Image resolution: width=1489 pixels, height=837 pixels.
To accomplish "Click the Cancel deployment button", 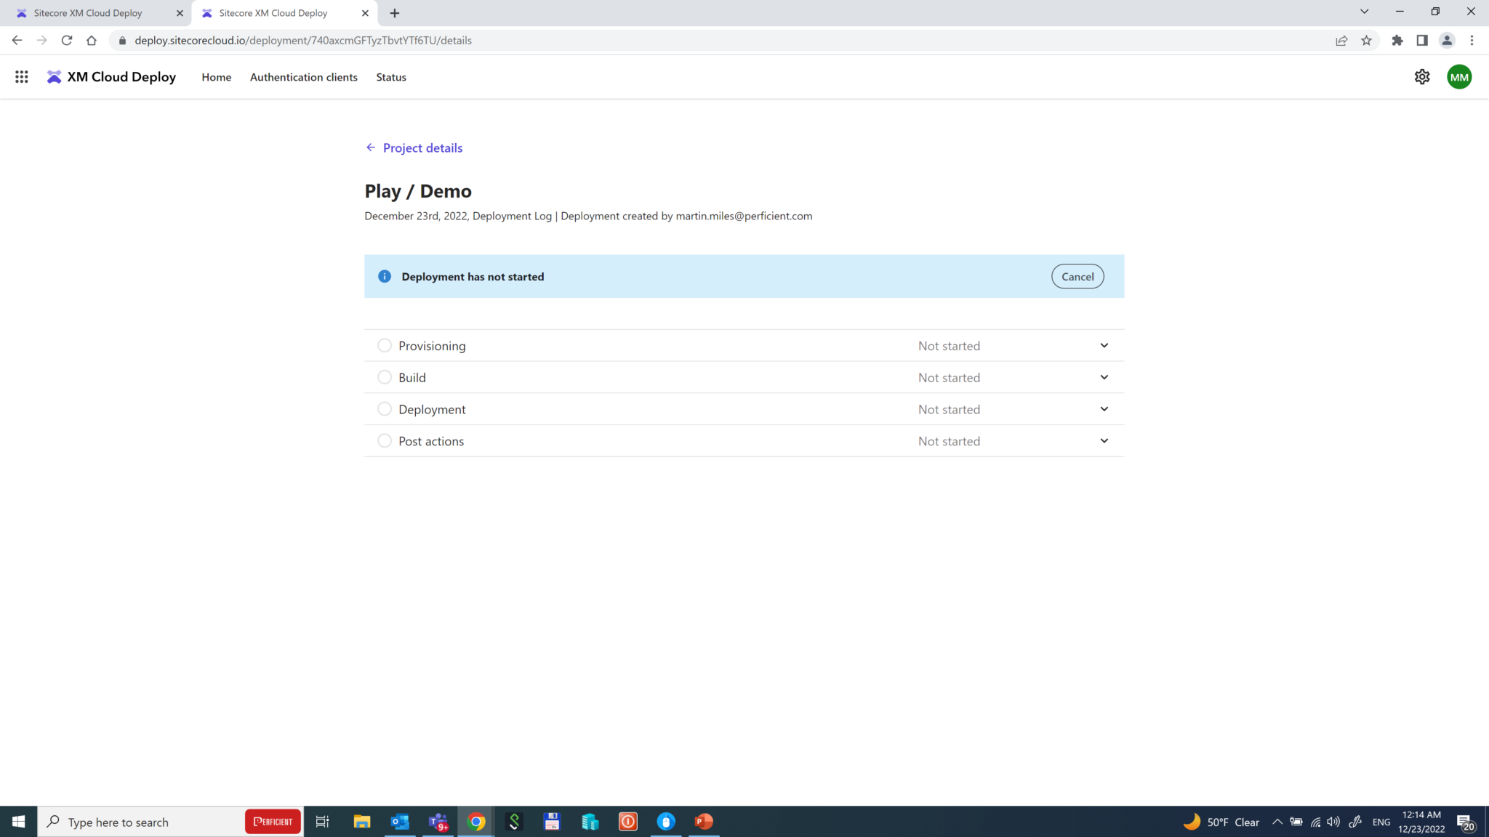I will (1077, 276).
